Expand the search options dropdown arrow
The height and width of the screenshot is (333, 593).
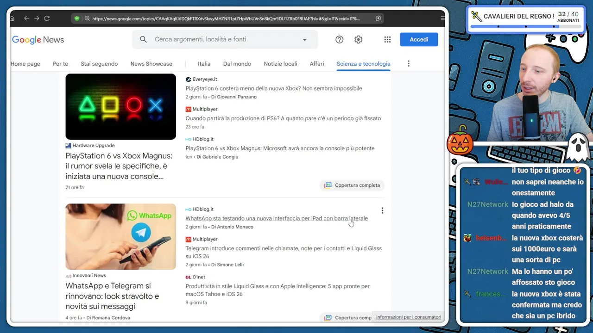[304, 40]
